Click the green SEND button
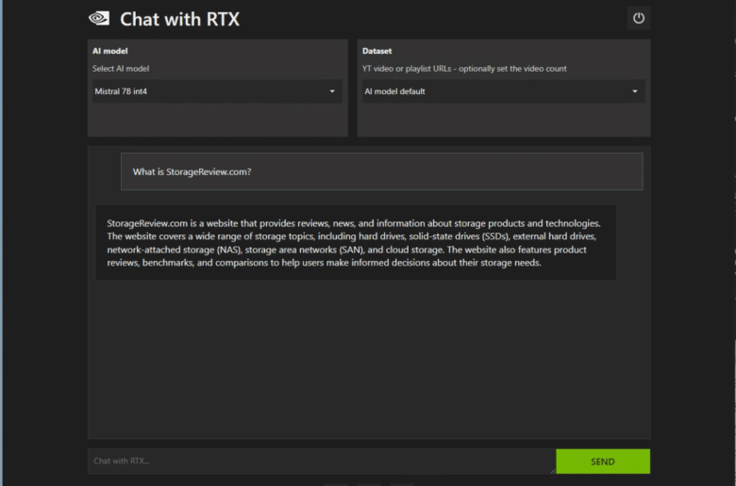The image size is (736, 486). (603, 462)
